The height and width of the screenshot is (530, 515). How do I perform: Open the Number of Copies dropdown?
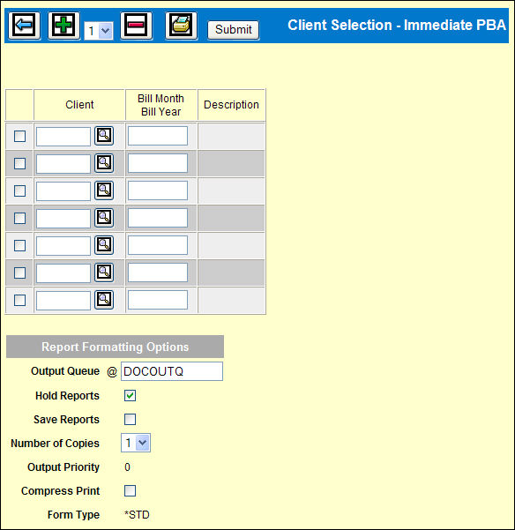(136, 443)
